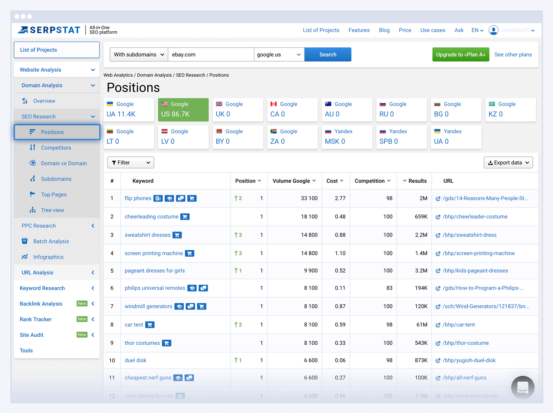Sort by the Cost column
Screen dimensions: 553x413
coord(335,181)
